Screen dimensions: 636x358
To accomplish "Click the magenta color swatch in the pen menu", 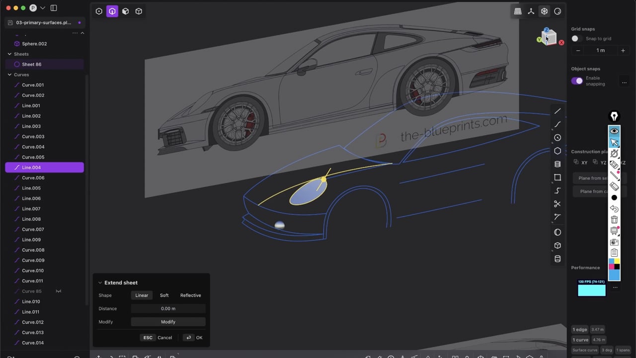I will tap(613, 266).
